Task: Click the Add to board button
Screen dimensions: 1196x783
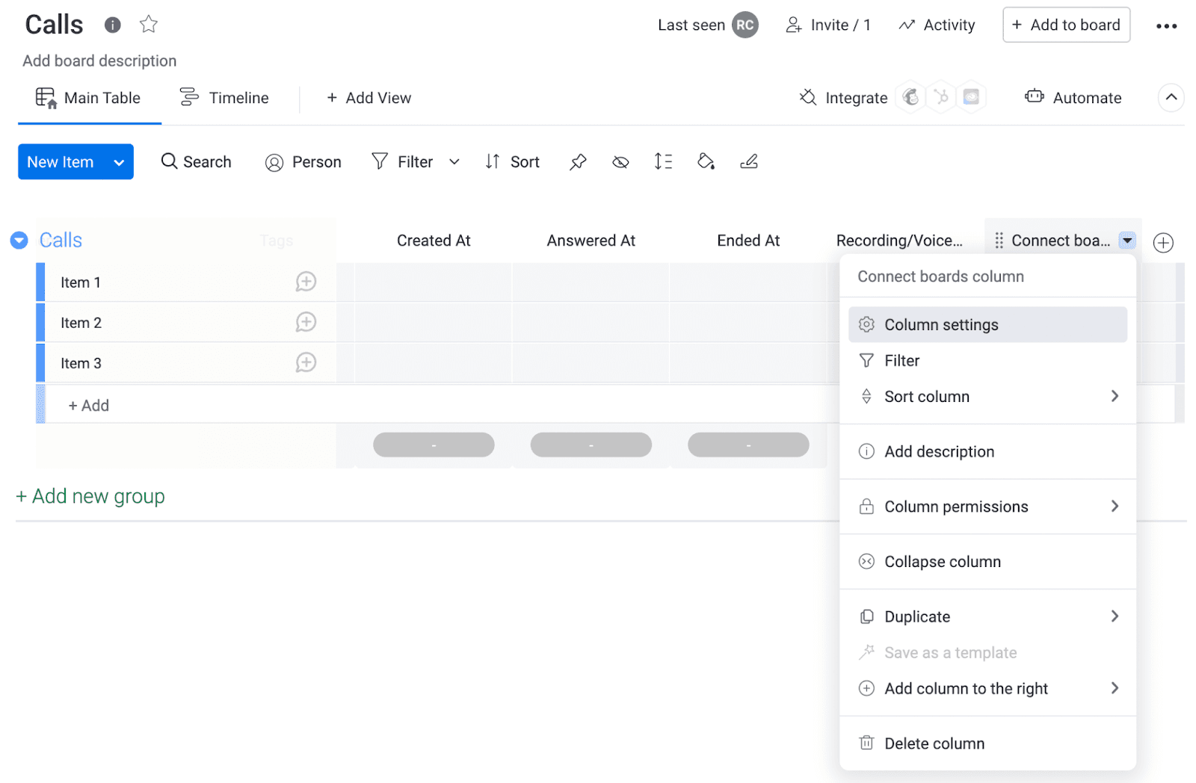Action: click(1066, 25)
